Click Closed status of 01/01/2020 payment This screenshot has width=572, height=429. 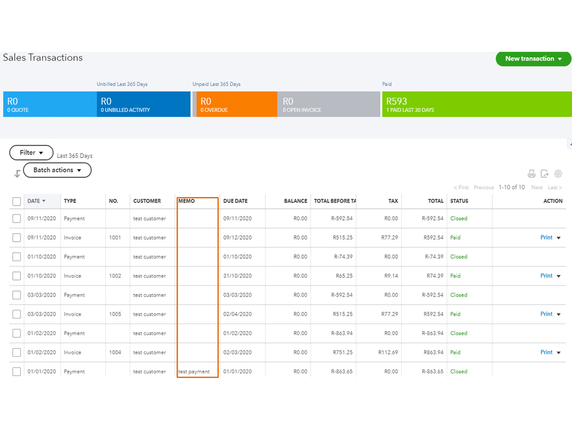tap(459, 371)
